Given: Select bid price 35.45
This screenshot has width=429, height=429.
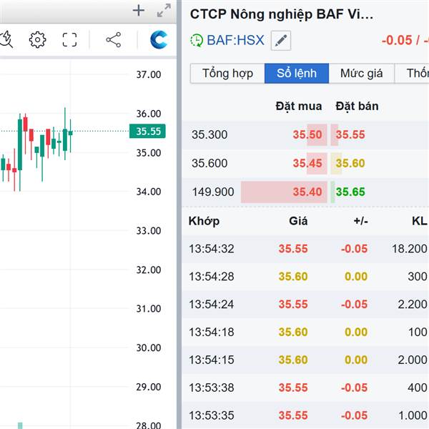Looking at the screenshot, I should click(x=307, y=163).
